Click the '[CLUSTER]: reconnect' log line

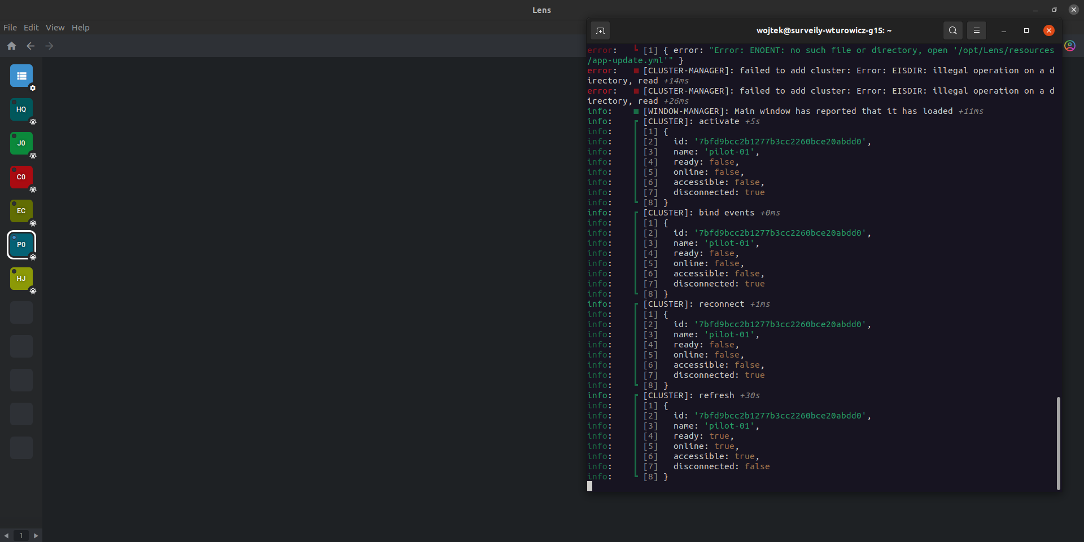pos(707,304)
